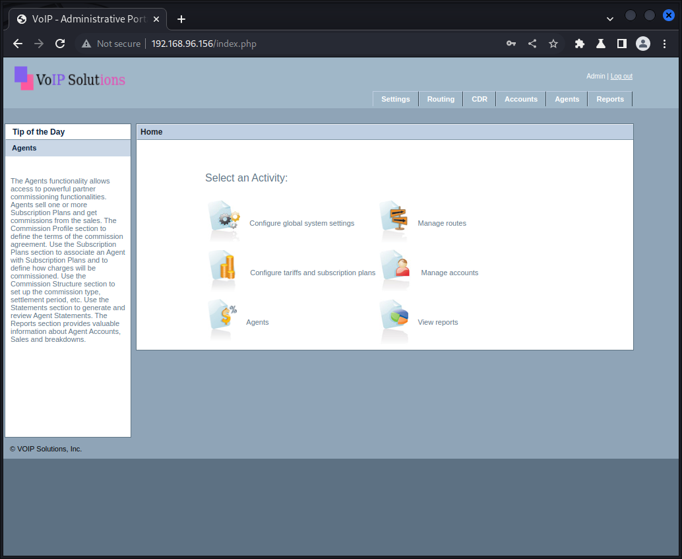Open the saved passwords key icon
This screenshot has height=559, width=682.
click(511, 44)
